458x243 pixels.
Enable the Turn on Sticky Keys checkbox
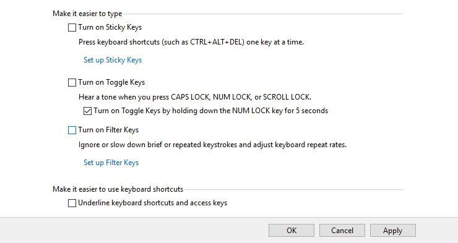pyautogui.click(x=72, y=27)
